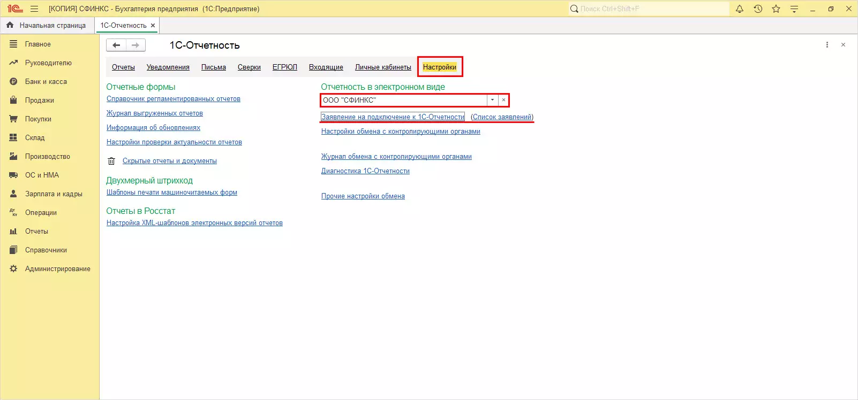Open the three-dot more options menu
The width and height of the screenshot is (858, 400).
point(827,45)
